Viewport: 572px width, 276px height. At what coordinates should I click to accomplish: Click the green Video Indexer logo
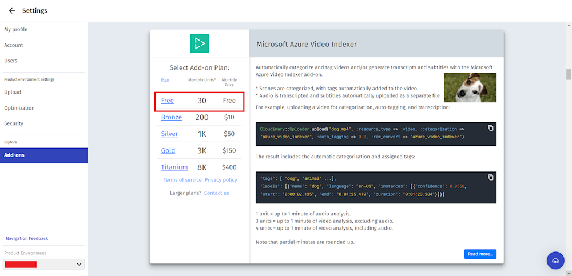point(200,43)
